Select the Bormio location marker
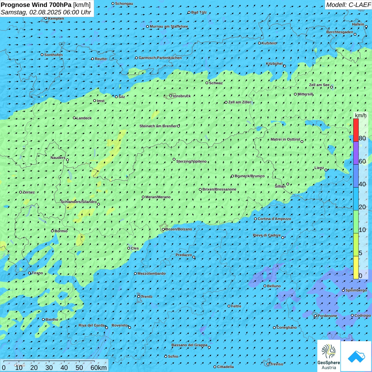The height and width of the screenshot is (372, 372). [52, 231]
